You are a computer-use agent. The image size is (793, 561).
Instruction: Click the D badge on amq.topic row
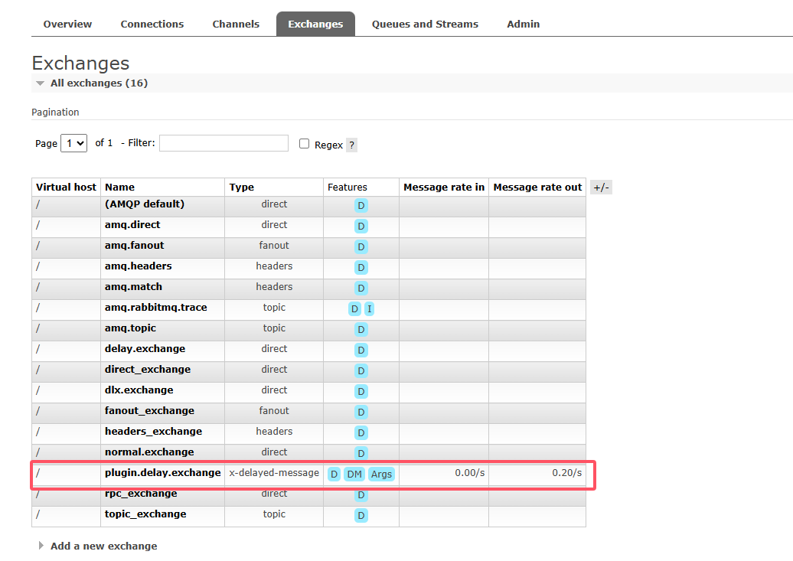pos(361,330)
